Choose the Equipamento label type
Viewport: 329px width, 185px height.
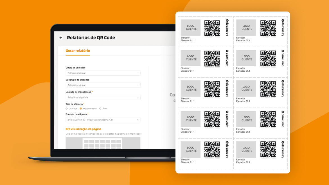[x=81, y=109]
